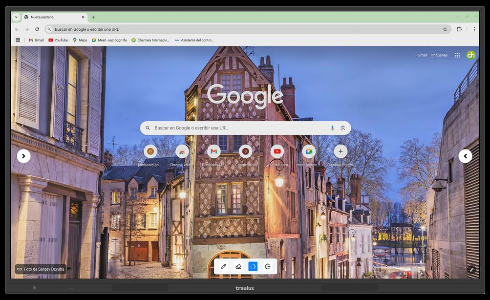Screen dimensions: 490x300
Task: Open the Google apps grid launcher
Action: point(457,55)
